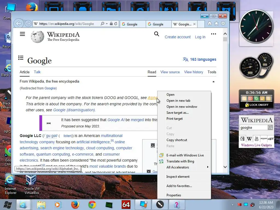The height and width of the screenshot is (210, 280).
Task: Click the eject-style icon in lock gadget
Action: tap(268, 98)
